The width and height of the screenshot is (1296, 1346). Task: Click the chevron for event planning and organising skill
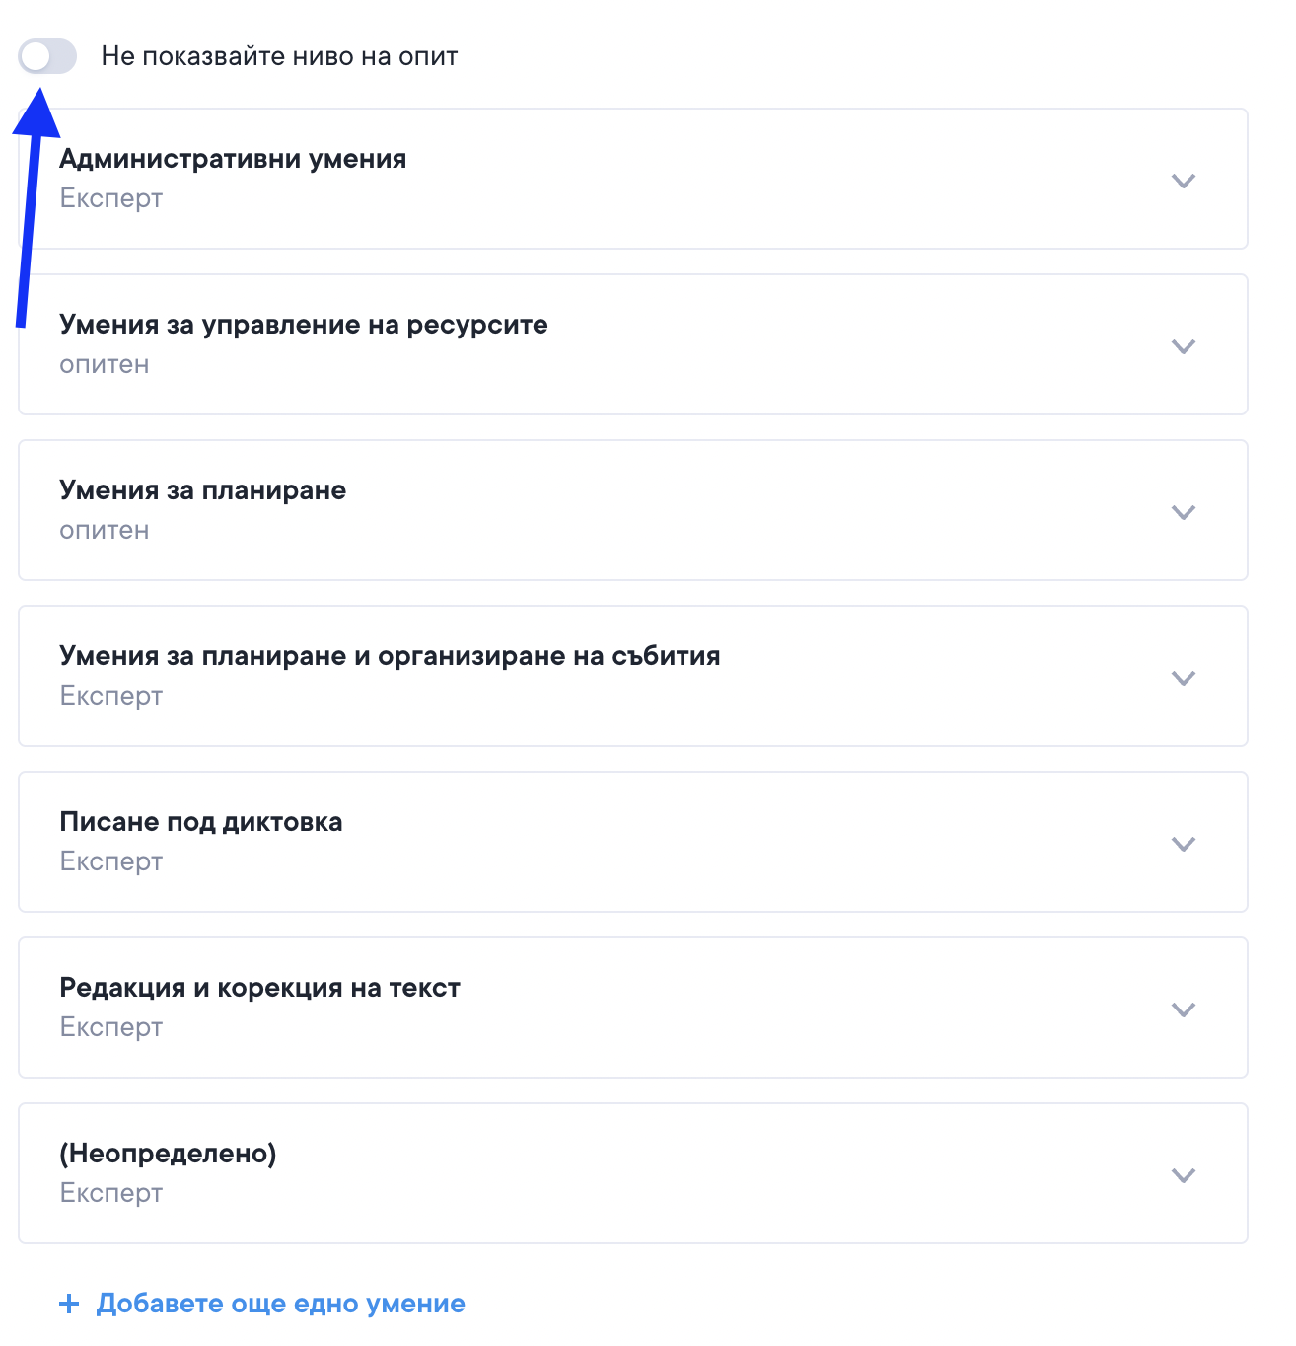[x=1183, y=678]
